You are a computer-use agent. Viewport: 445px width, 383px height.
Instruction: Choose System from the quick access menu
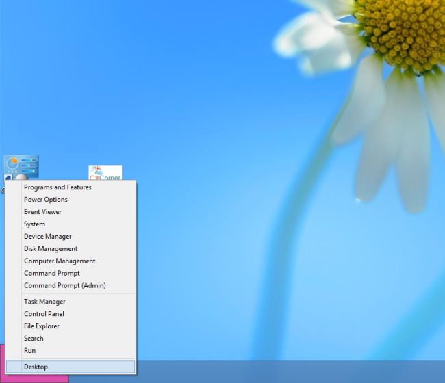pyautogui.click(x=71, y=224)
